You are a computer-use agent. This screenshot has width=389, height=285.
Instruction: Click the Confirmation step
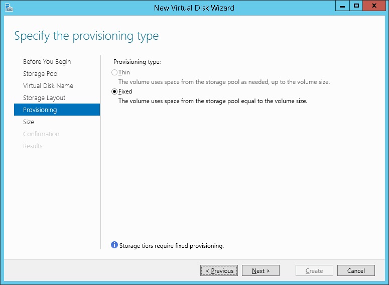click(41, 134)
